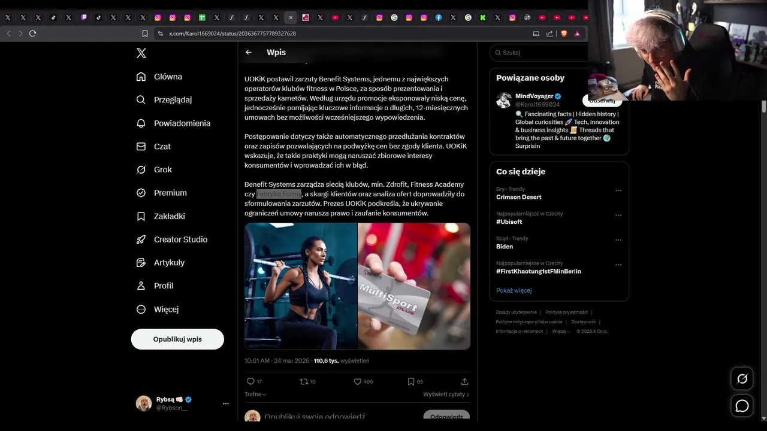Viewport: 767px width, 431px height.
Task: Open MindVoyager profile name link
Action: (534, 96)
